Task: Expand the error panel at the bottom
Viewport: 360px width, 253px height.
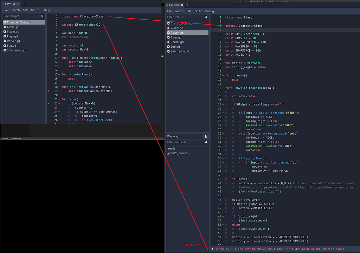Action: (x=212, y=249)
